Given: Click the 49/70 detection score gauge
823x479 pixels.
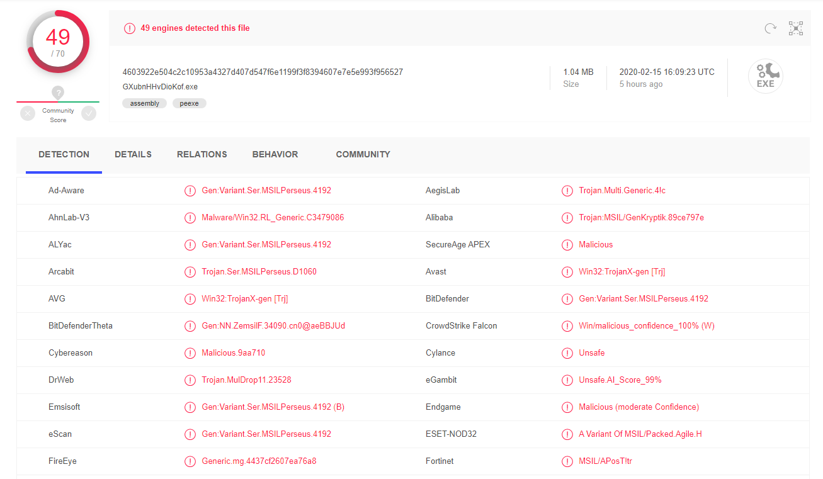Looking at the screenshot, I should click(58, 42).
